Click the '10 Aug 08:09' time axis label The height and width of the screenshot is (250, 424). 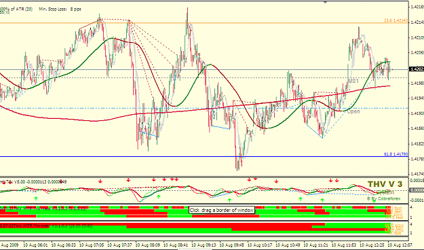click(x=148, y=245)
